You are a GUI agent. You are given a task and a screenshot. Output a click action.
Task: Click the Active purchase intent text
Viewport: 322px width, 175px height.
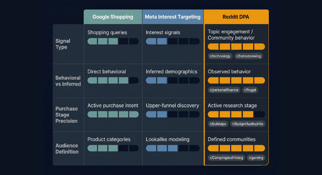113,105
